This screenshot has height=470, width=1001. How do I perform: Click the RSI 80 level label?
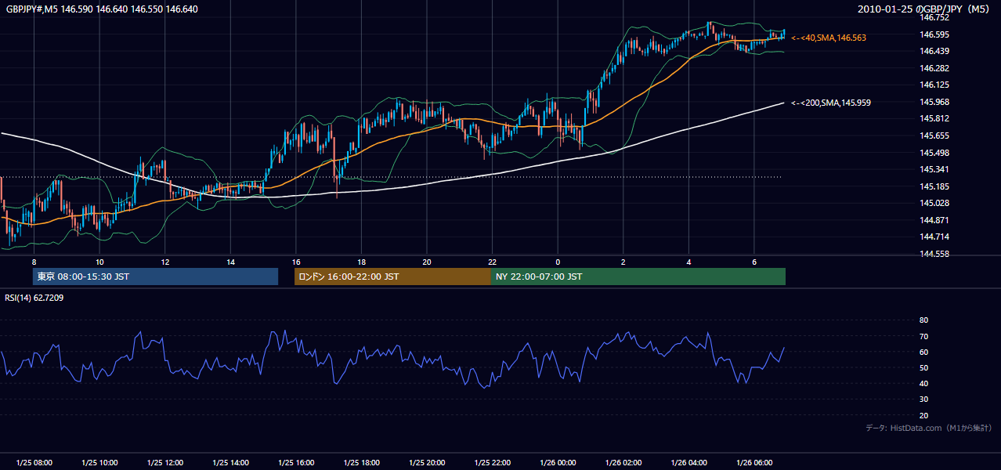[x=923, y=320]
